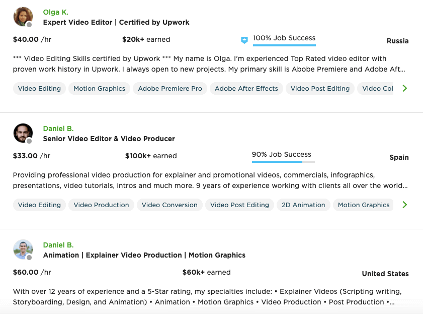Image resolution: width=423 pixels, height=314 pixels.
Task: Click Olga K.'s profile photo
Action: point(23,17)
